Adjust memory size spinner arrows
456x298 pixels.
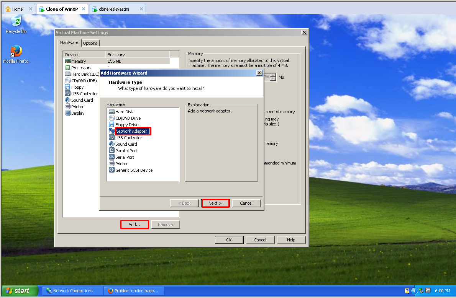(273, 77)
